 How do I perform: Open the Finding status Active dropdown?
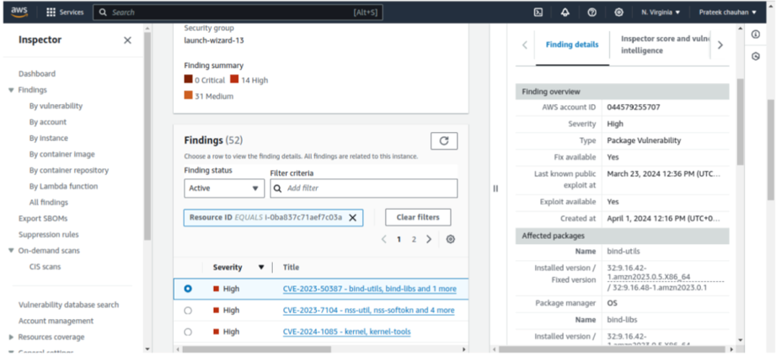(224, 189)
